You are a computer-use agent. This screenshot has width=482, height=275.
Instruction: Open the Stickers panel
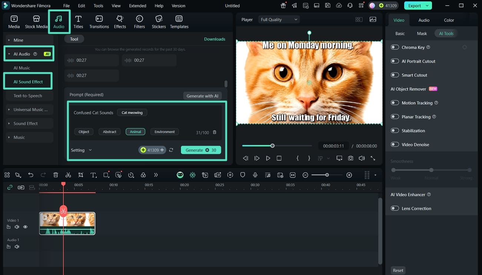(x=159, y=22)
